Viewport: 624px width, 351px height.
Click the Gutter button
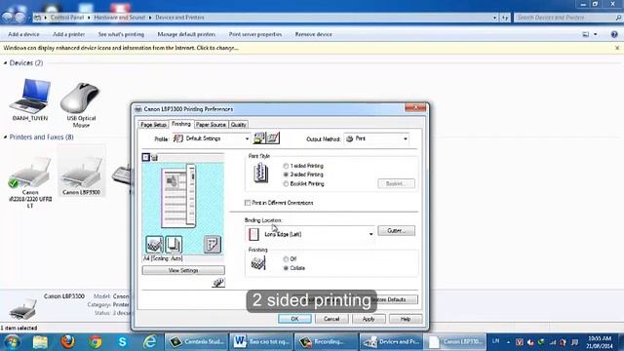pos(397,230)
